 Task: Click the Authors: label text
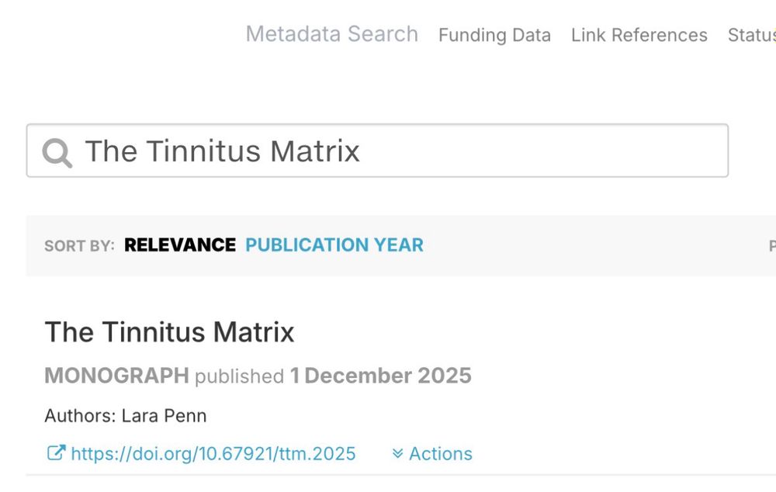pyautogui.click(x=80, y=416)
